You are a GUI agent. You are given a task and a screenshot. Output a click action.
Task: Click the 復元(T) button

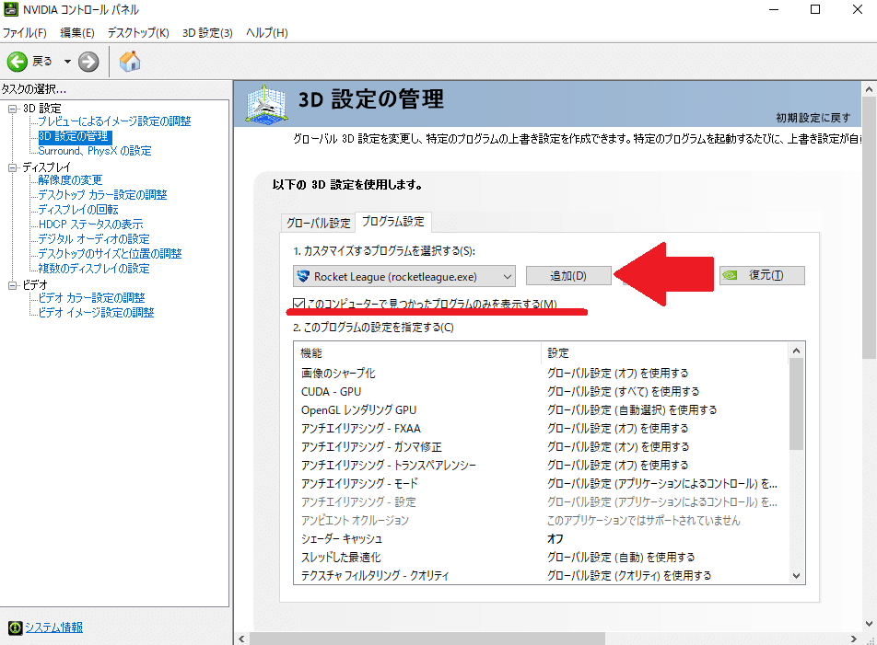pyautogui.click(x=762, y=275)
